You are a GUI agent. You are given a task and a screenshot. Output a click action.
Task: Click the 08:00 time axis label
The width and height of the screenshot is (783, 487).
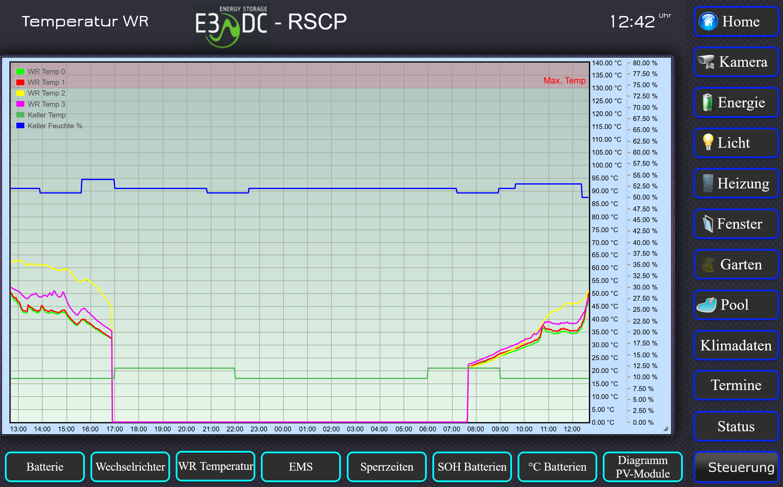click(x=476, y=429)
